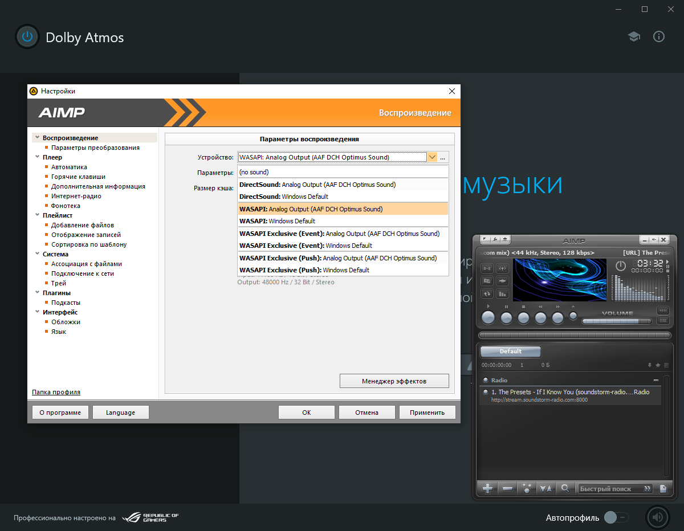Select (no sound) option
The image size is (684, 531).
coord(343,172)
